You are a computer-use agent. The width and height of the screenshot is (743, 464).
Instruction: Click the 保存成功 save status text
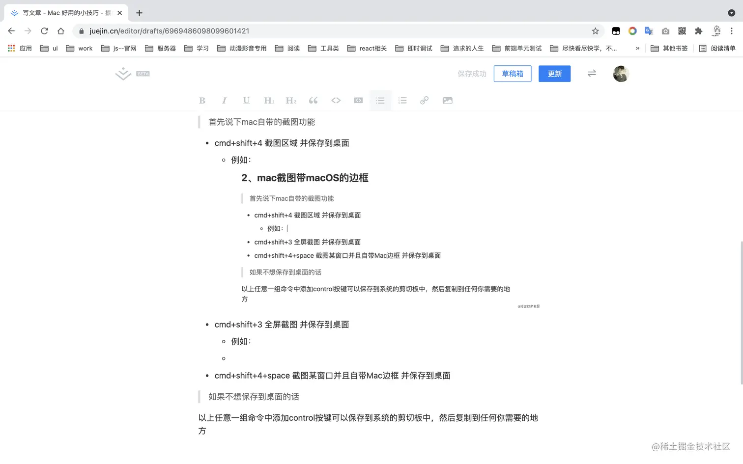coord(472,74)
